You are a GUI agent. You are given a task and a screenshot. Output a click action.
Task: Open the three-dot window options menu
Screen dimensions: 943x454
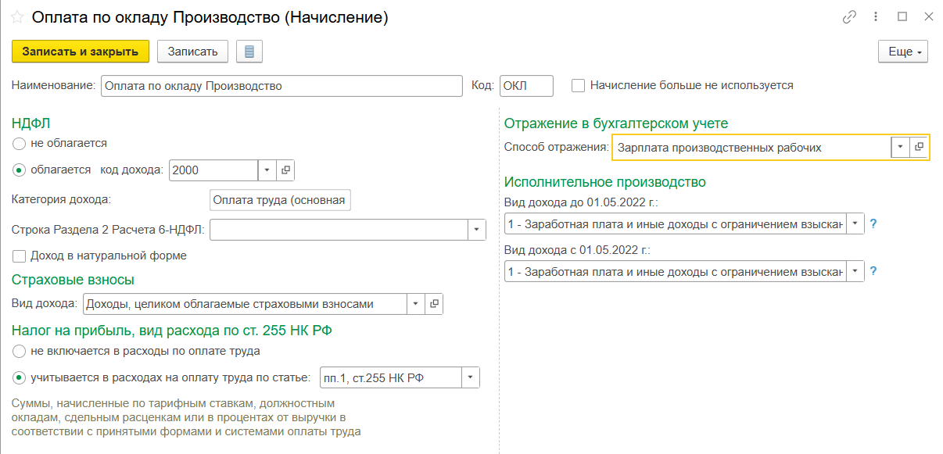pos(877,16)
